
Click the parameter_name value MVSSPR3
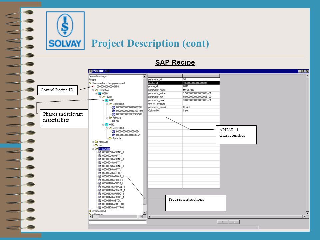[x=189, y=90]
